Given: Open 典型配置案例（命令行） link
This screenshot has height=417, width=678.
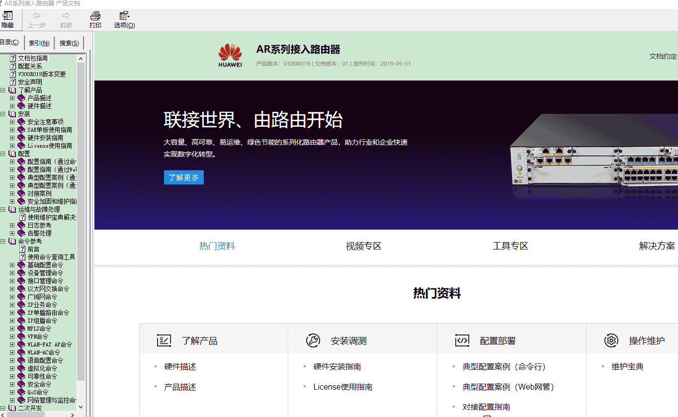Looking at the screenshot, I should click(x=504, y=367).
